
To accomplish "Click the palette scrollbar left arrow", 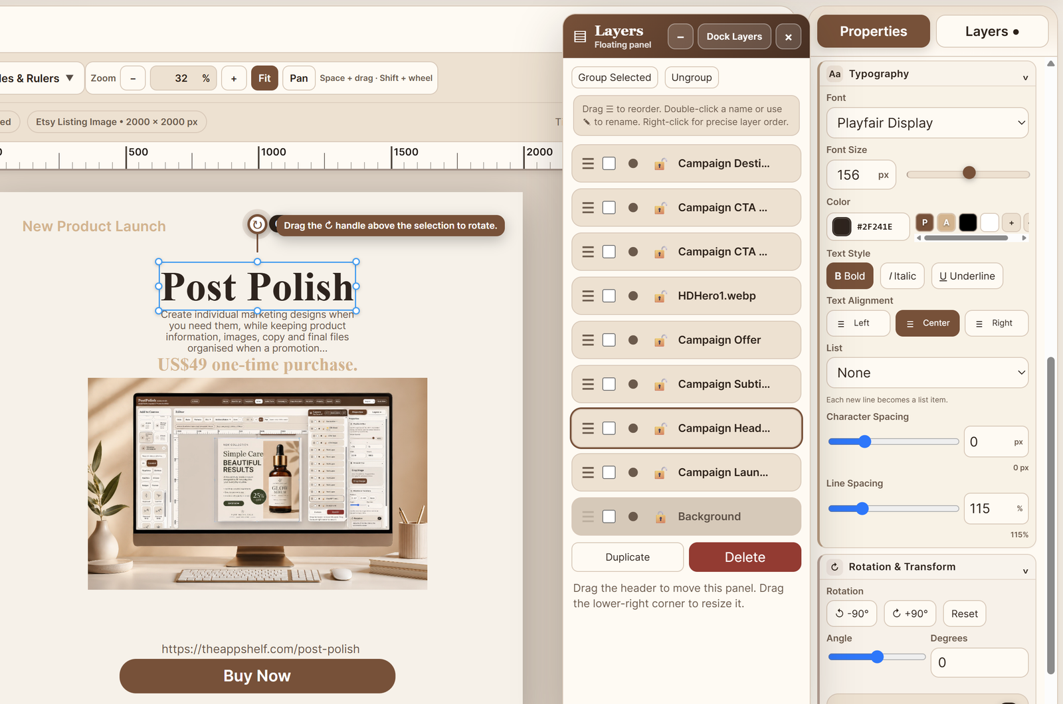I will click(919, 238).
